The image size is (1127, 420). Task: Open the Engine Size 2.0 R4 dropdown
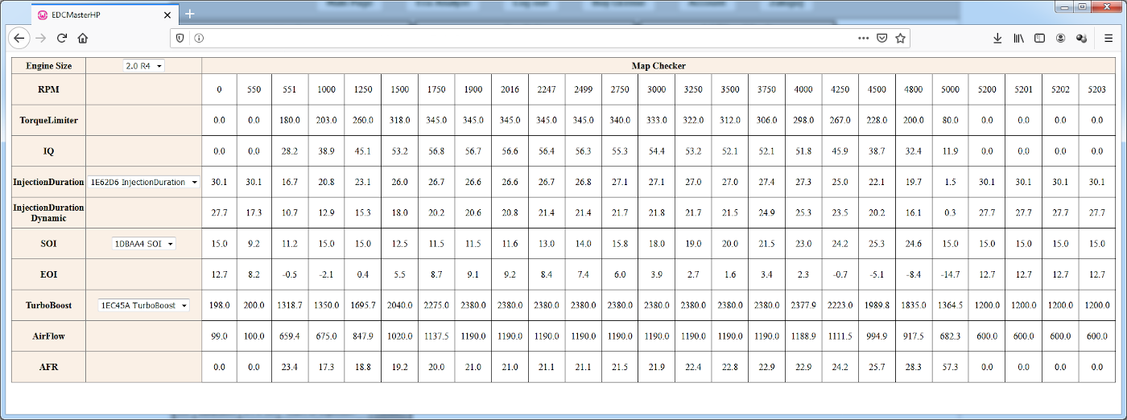[x=144, y=66]
